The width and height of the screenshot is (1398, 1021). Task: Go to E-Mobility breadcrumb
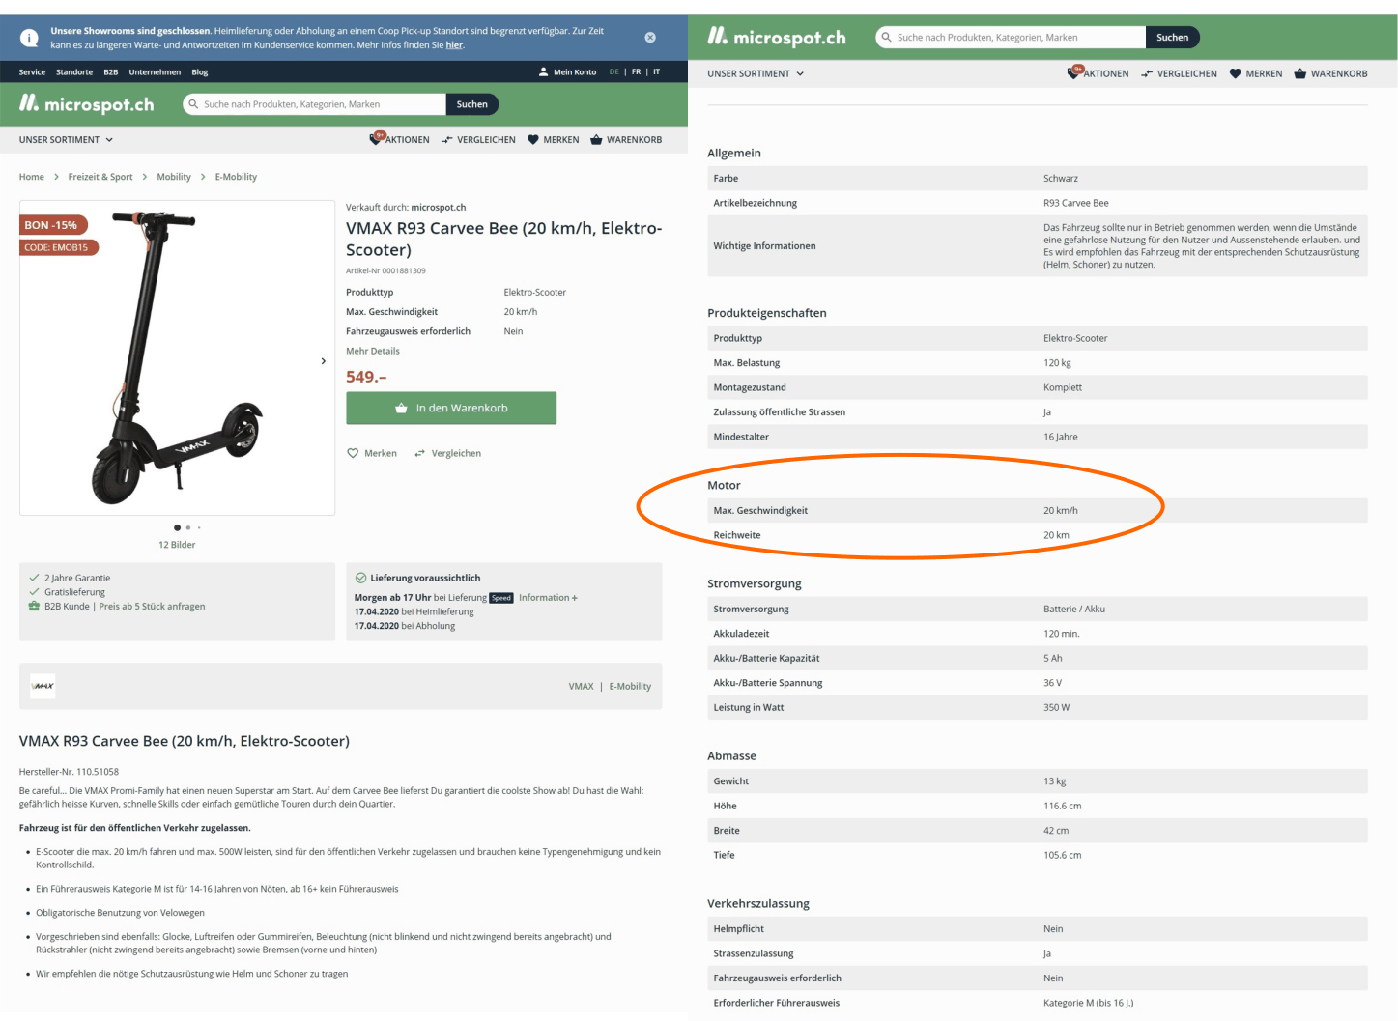tap(236, 177)
